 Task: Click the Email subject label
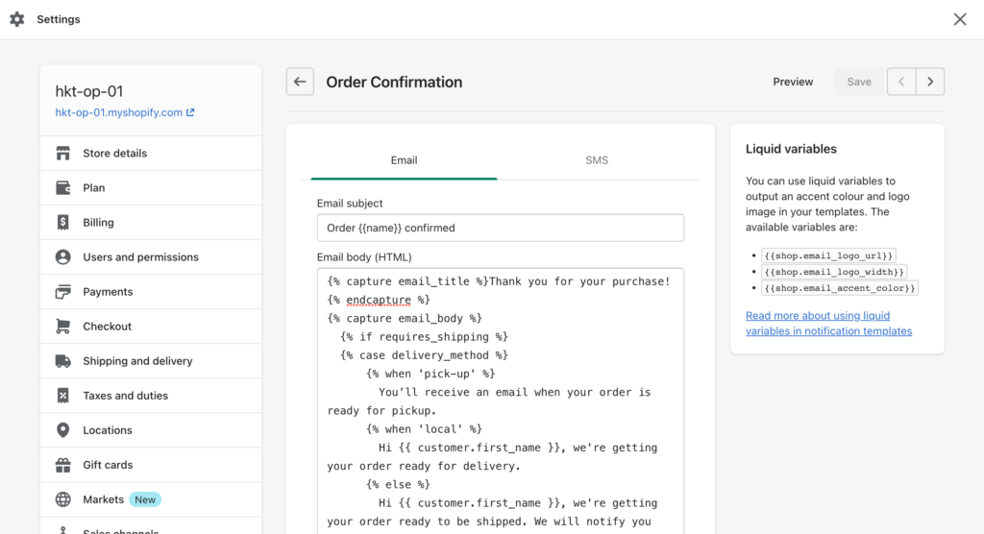350,204
